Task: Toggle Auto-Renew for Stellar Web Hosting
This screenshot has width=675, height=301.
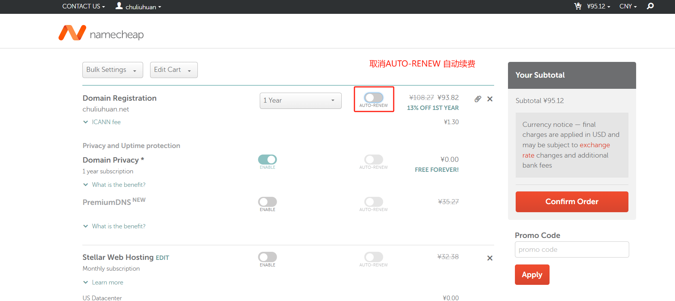Action: click(x=374, y=257)
